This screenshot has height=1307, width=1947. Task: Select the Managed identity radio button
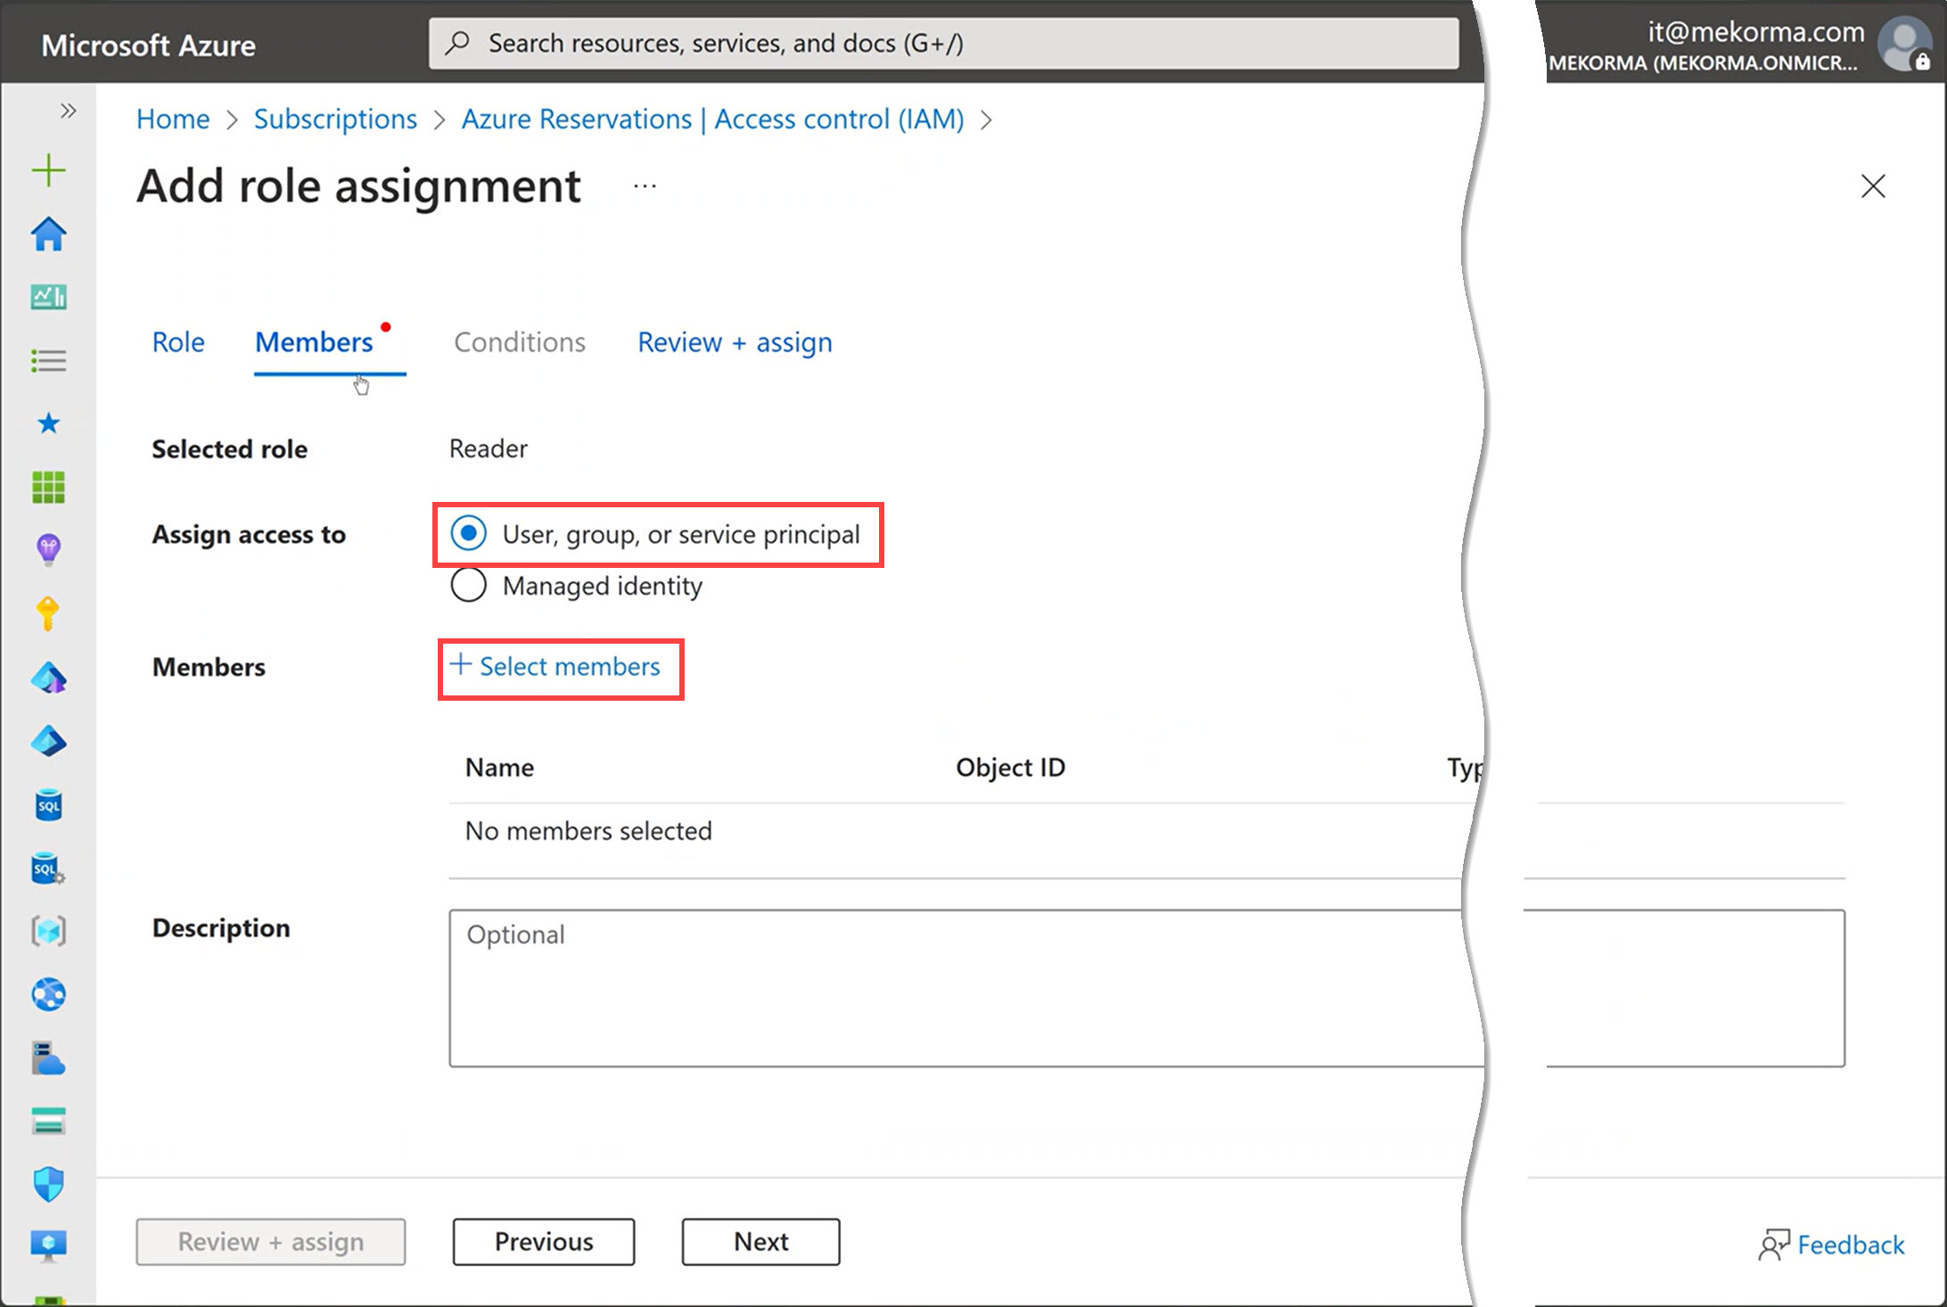click(469, 586)
